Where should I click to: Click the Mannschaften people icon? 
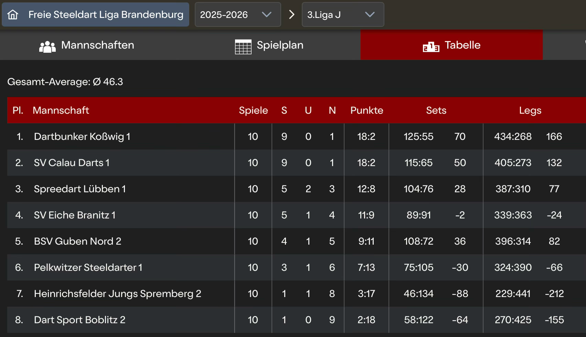click(x=47, y=47)
